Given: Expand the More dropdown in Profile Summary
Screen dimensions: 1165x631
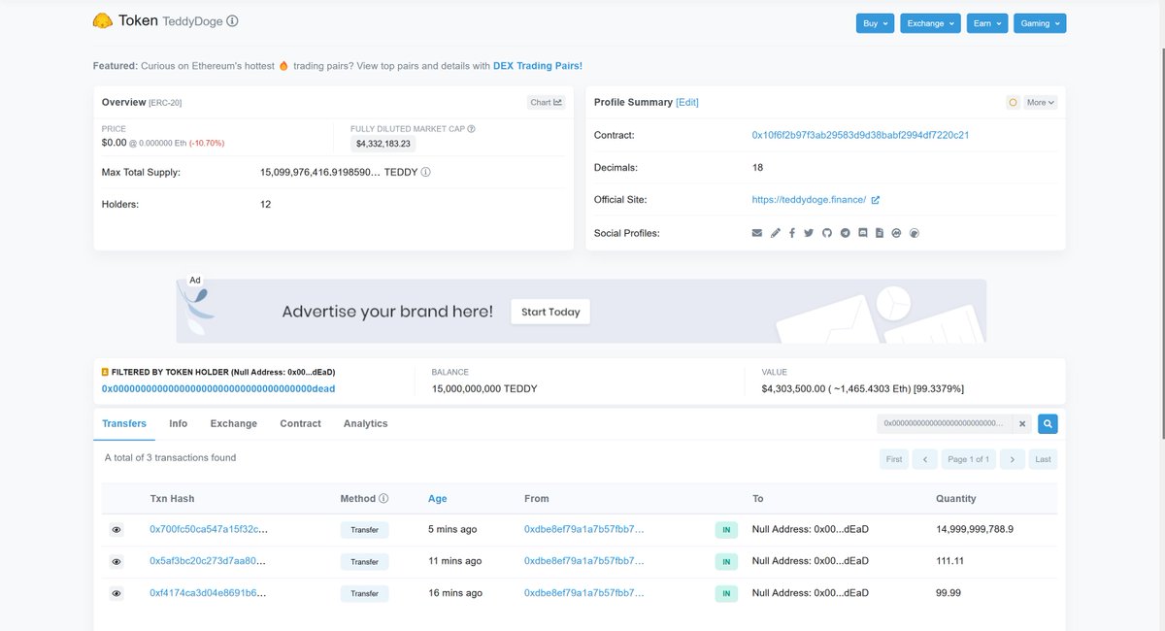Looking at the screenshot, I should 1041,102.
